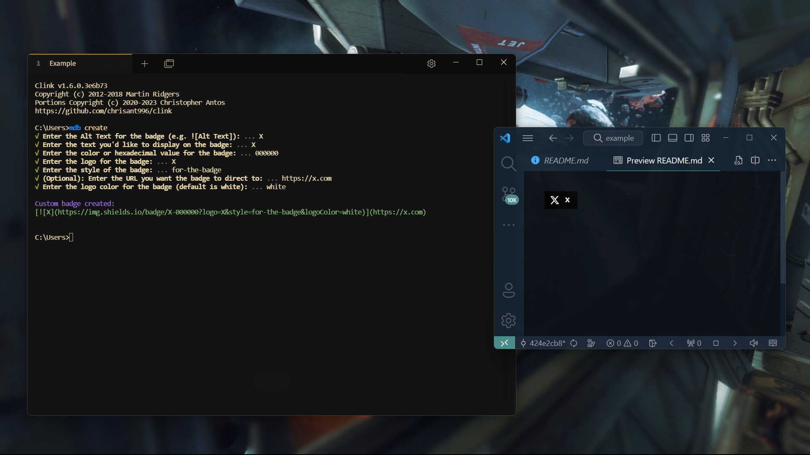
Task: Click the right chevron in status bar
Action: 735,343
